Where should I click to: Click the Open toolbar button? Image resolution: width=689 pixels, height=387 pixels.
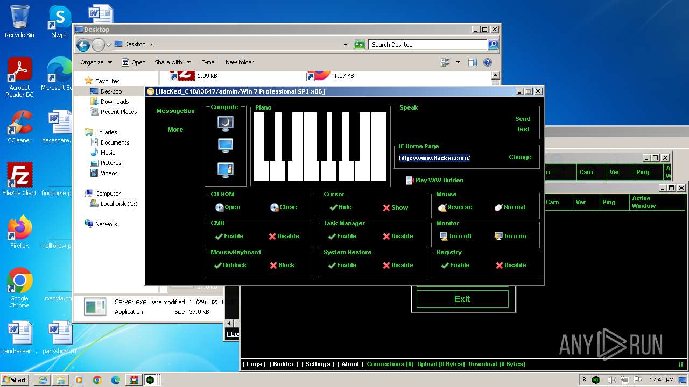[x=133, y=62]
